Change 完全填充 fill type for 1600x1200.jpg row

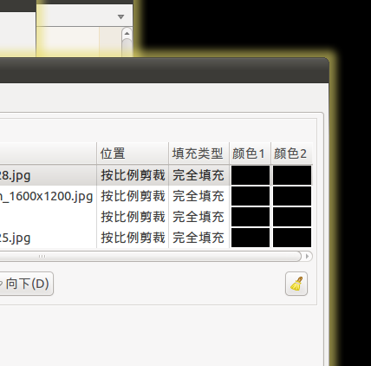(x=199, y=196)
